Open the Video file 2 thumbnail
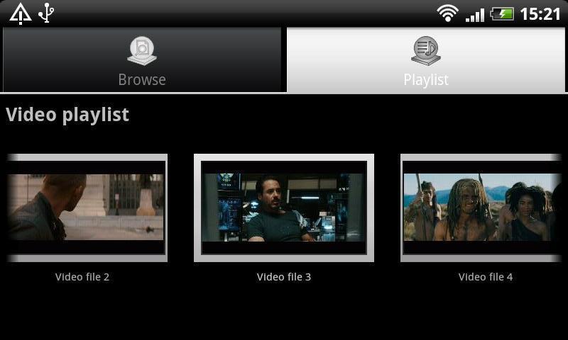The height and width of the screenshot is (340, 568). click(x=85, y=208)
